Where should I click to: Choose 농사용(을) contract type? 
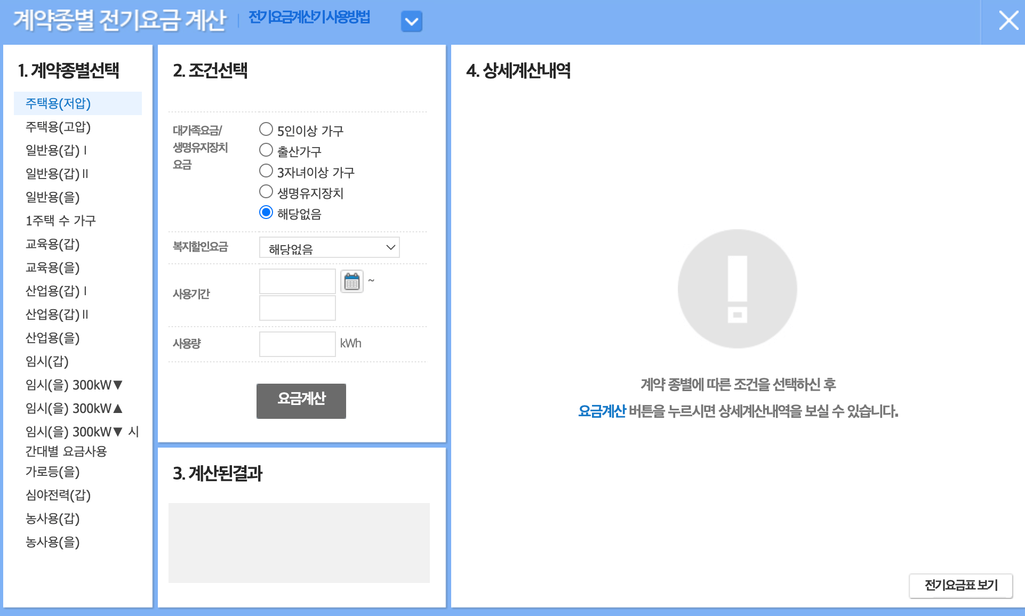tap(53, 542)
